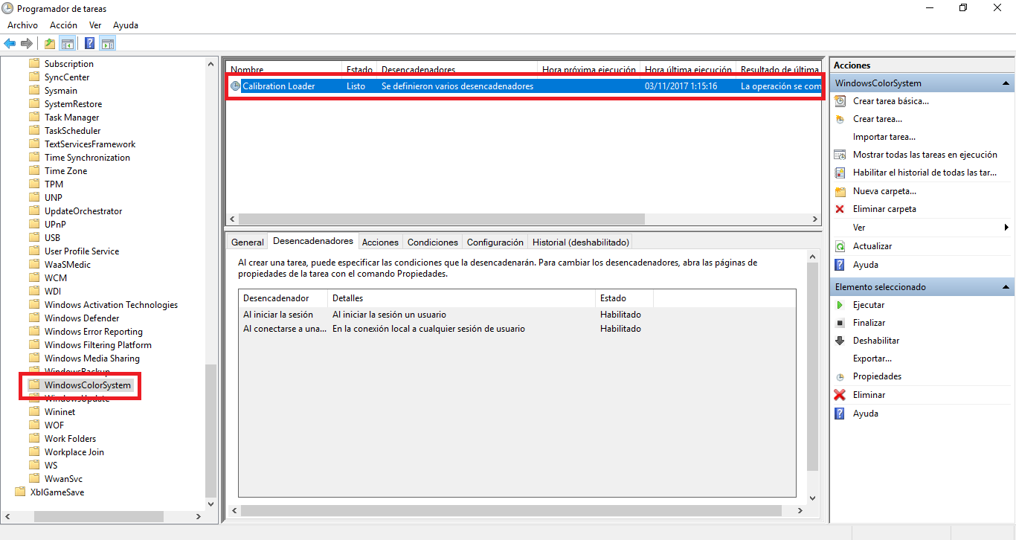Screen dimensions: 1016x540
Task: Click Importar tarea... action
Action: pos(884,137)
